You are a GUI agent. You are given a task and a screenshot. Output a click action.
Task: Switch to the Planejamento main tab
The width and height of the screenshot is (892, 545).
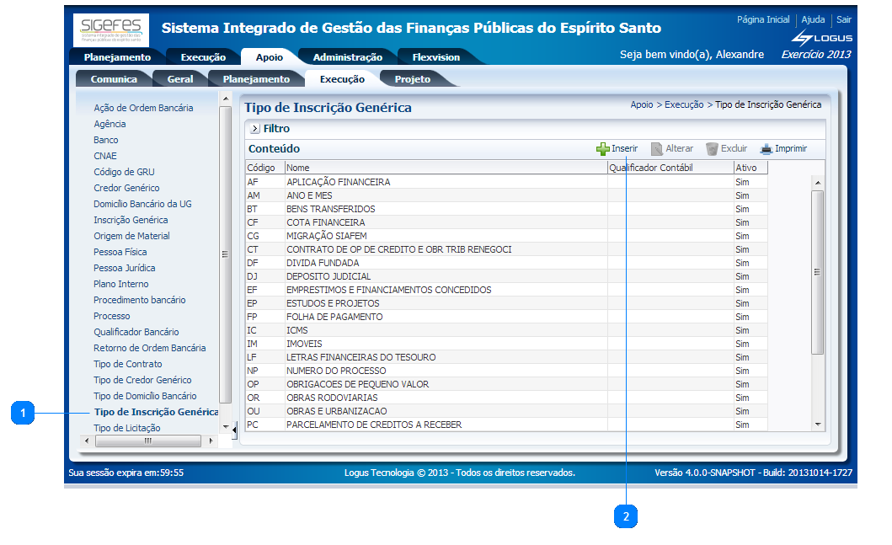[x=117, y=57]
